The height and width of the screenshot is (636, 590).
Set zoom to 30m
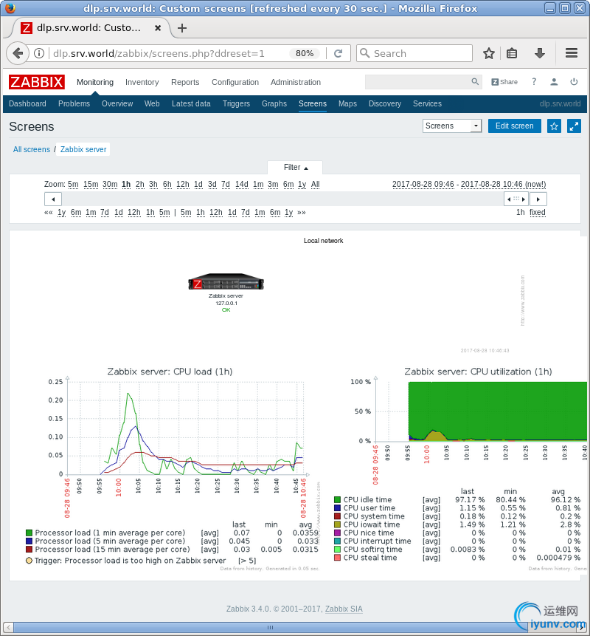(110, 184)
